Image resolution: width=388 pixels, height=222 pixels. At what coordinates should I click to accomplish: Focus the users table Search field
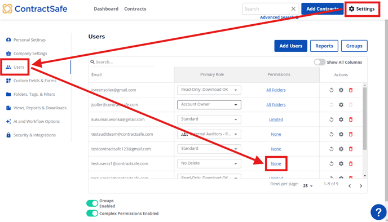(122, 62)
